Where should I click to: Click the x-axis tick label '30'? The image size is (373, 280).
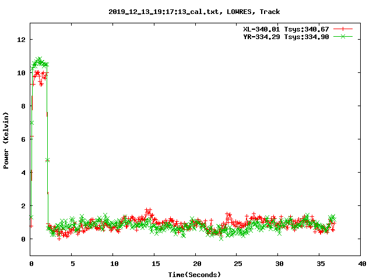[279, 264]
